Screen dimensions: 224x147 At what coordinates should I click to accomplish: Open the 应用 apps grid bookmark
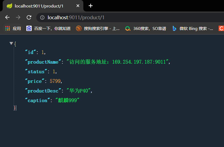(13, 28)
